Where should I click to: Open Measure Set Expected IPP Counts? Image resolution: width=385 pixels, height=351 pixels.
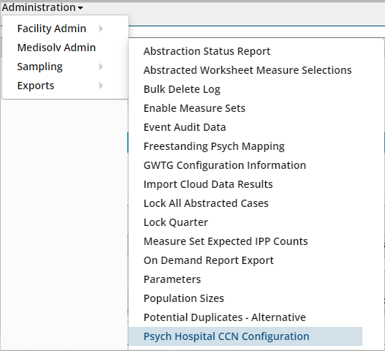226,241
